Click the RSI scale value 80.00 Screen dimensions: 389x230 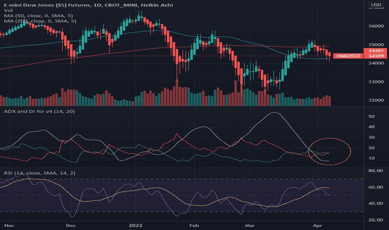pyautogui.click(x=376, y=171)
